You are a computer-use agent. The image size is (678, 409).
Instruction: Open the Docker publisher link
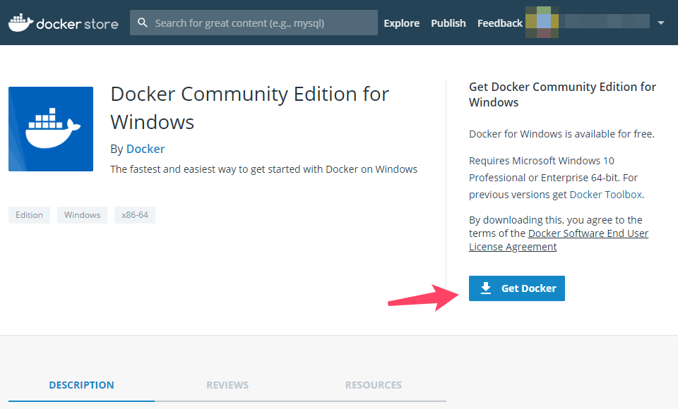145,149
